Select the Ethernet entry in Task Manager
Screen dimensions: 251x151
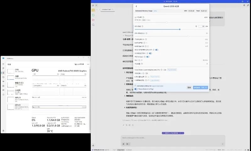point(18,92)
